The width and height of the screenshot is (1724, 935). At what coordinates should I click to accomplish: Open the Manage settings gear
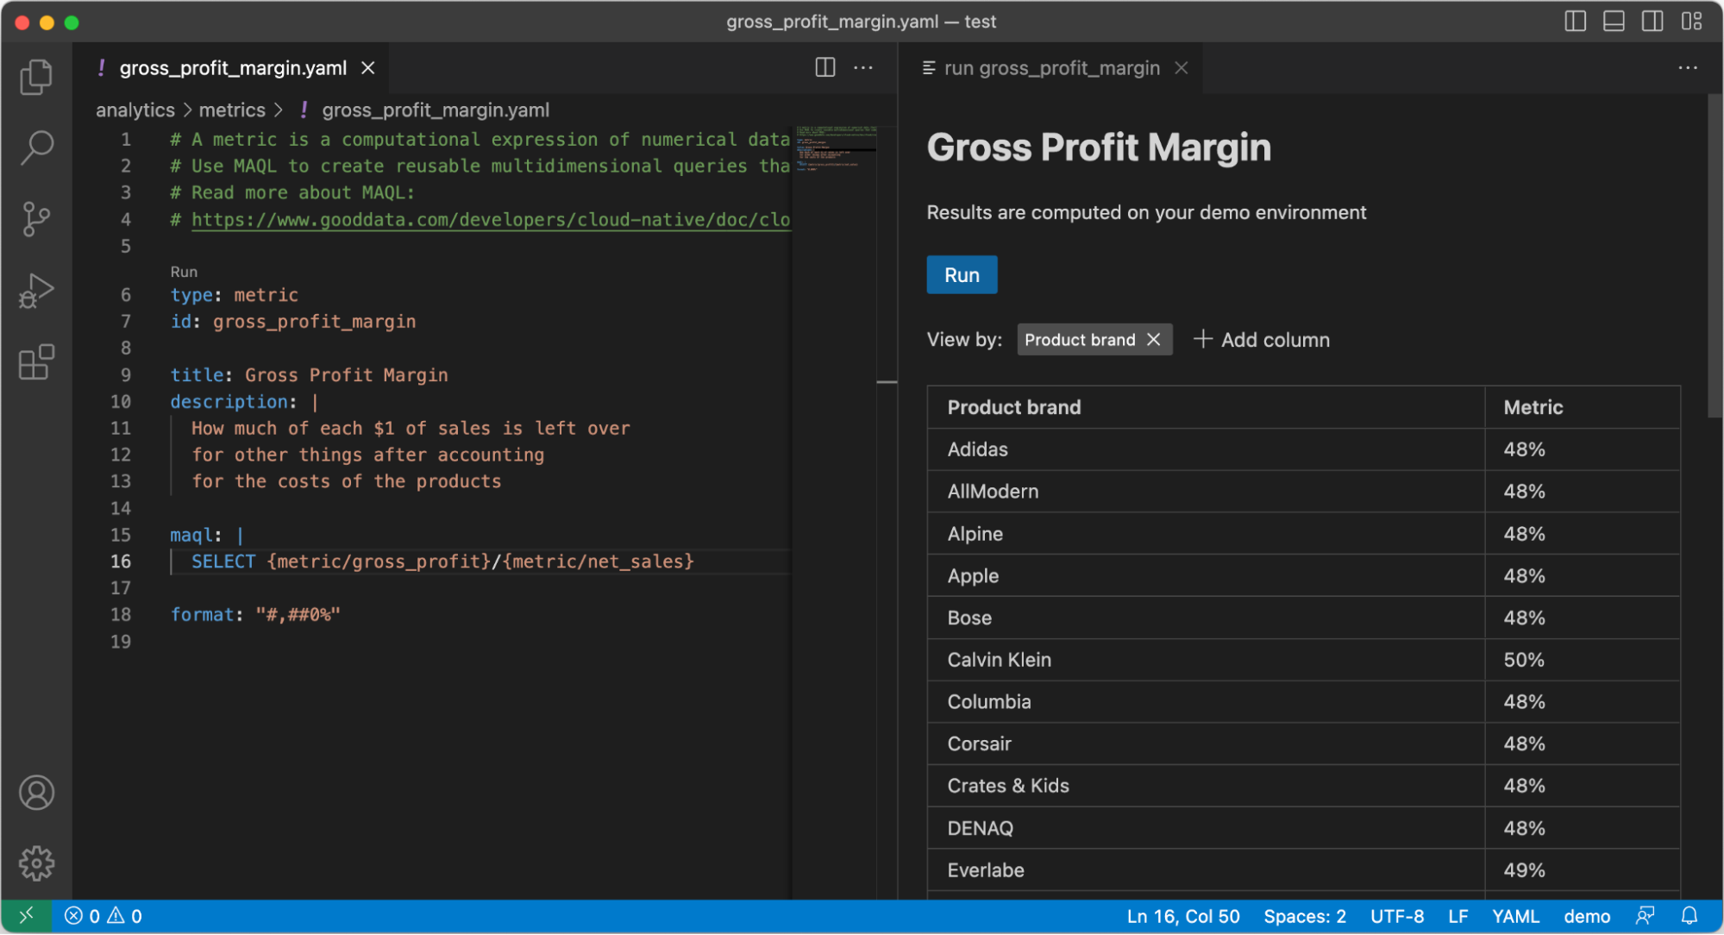tap(36, 863)
